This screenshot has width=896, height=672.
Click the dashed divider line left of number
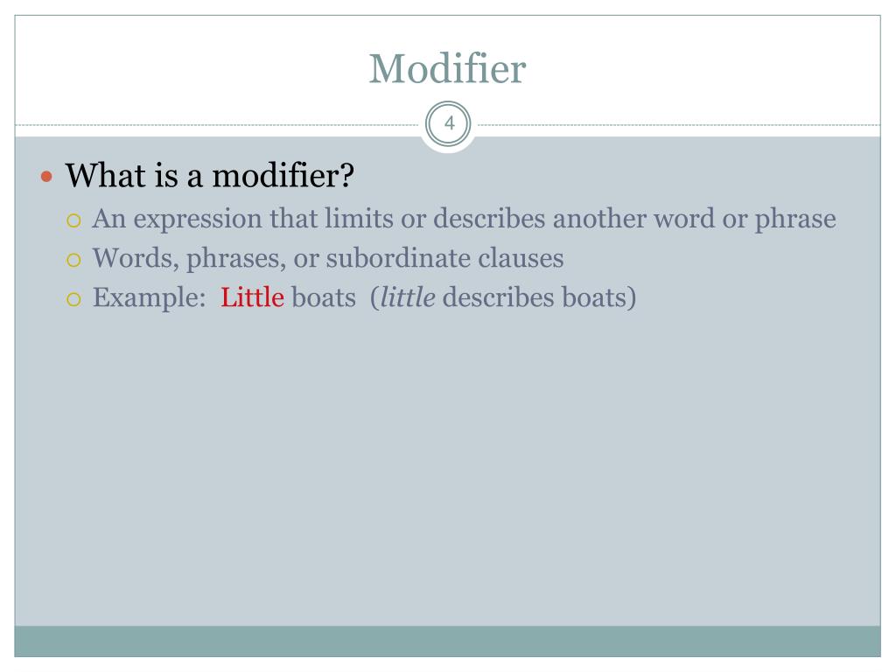(x=217, y=124)
